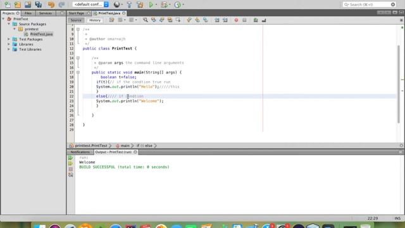Image resolution: width=405 pixels, height=228 pixels.
Task: Click the Undo arrow icon
Action: point(51,4)
